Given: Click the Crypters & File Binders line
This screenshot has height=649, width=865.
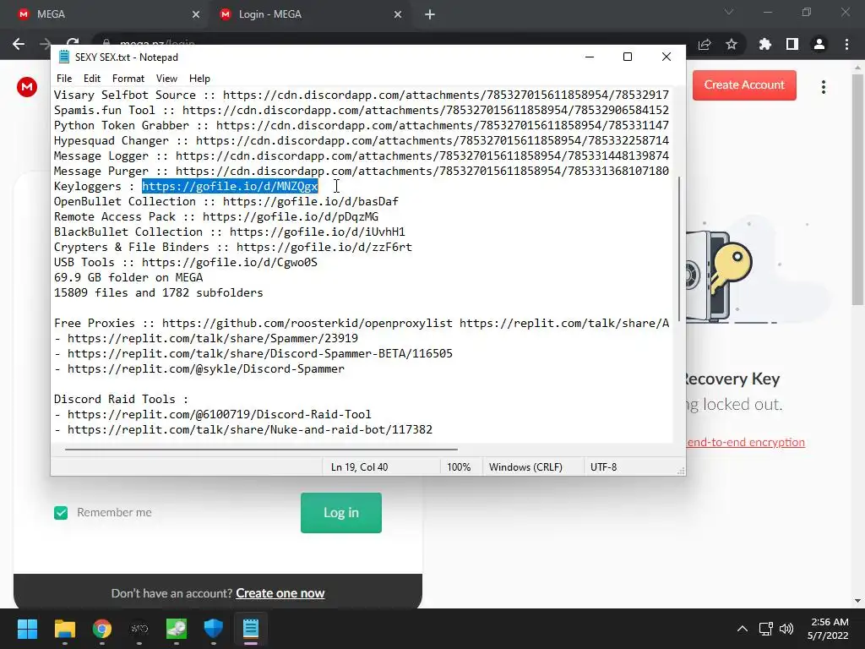Looking at the screenshot, I should point(233,248).
